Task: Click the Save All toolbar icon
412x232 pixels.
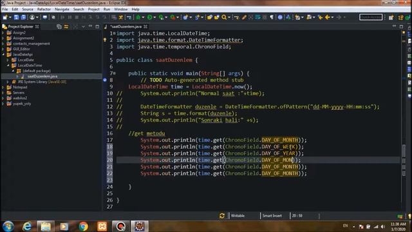Action: (x=23, y=17)
